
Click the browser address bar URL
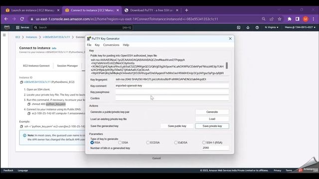click(127, 19)
